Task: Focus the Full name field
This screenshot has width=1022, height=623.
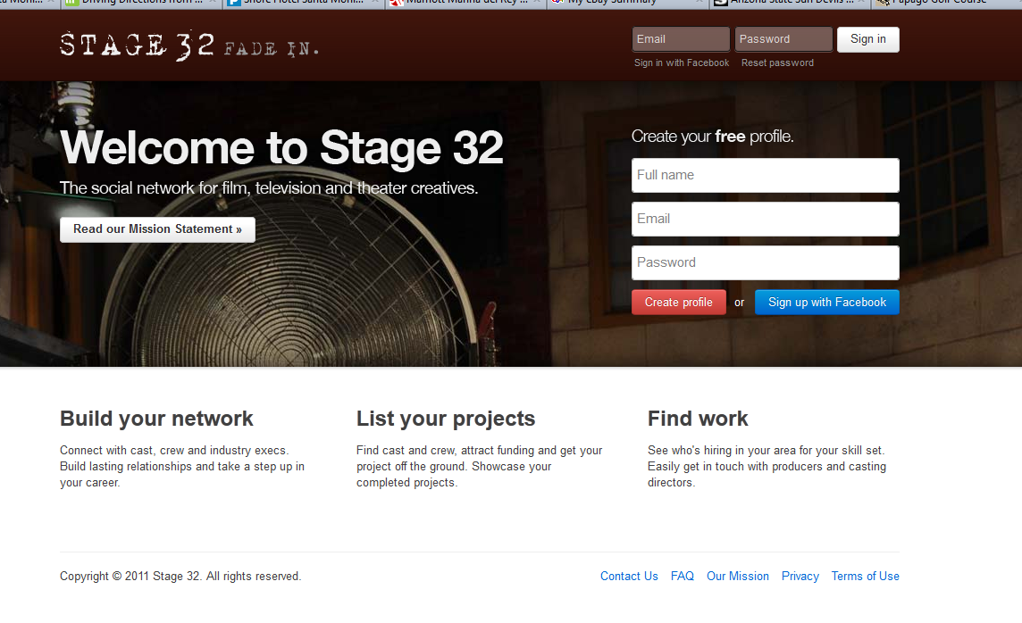Action: pyautogui.click(x=766, y=175)
